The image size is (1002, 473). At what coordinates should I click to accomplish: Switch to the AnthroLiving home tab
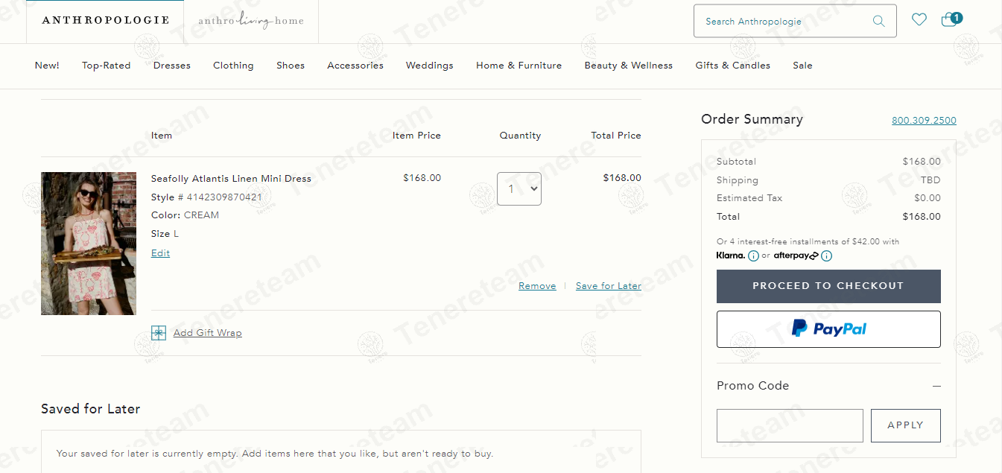(x=251, y=21)
